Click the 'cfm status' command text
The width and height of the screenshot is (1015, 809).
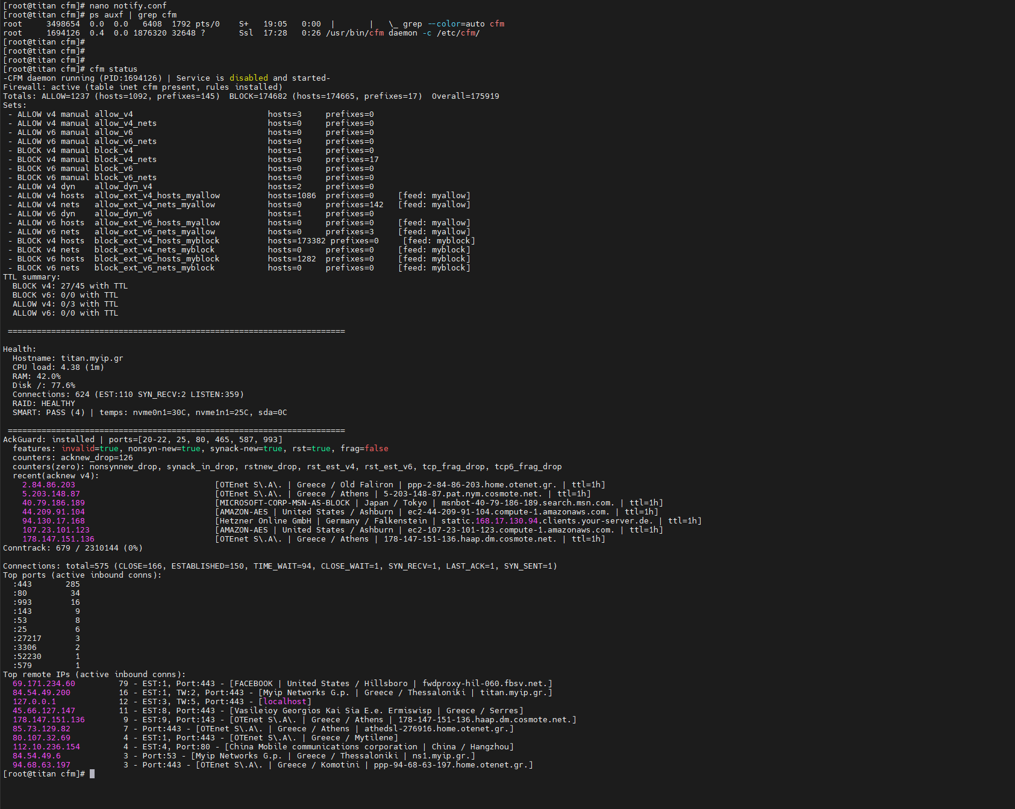113,69
